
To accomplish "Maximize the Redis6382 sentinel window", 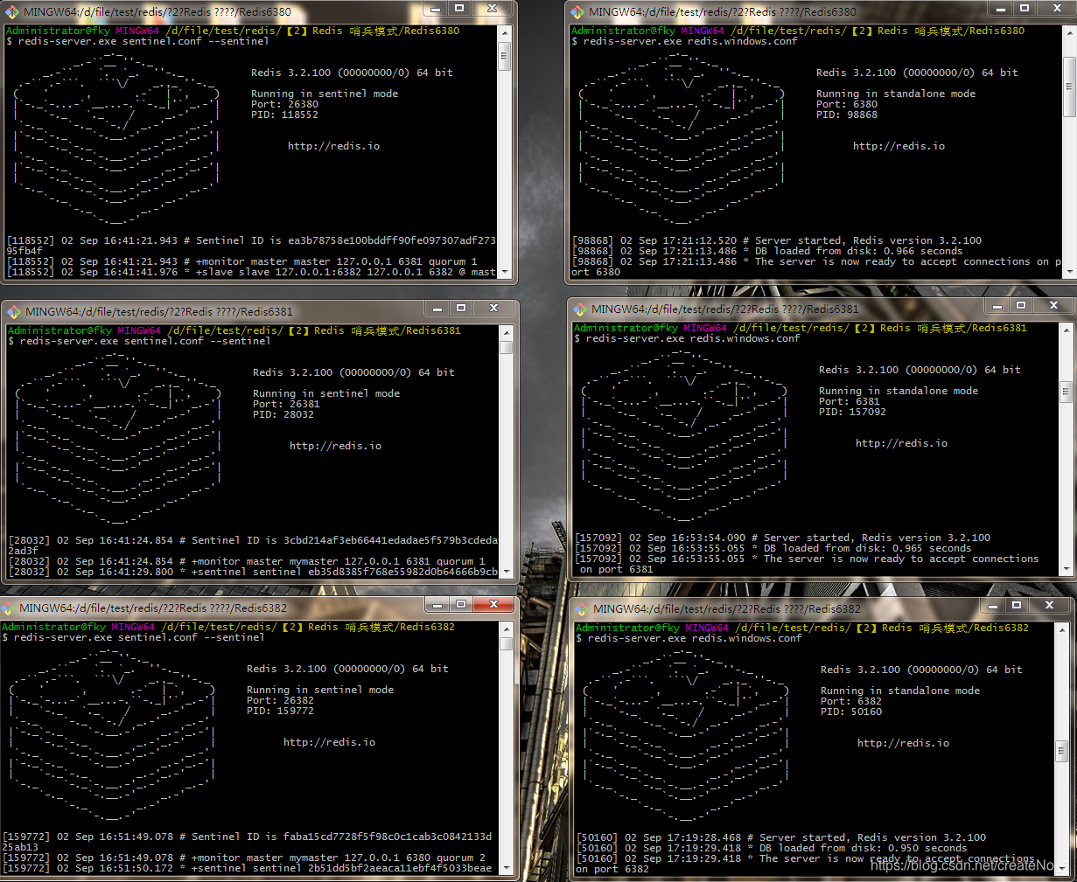I will [x=462, y=604].
